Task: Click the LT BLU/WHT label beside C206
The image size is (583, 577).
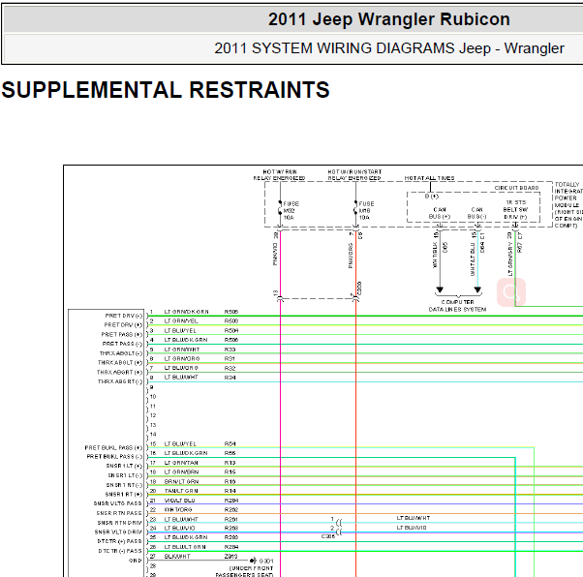Action: coord(414,518)
